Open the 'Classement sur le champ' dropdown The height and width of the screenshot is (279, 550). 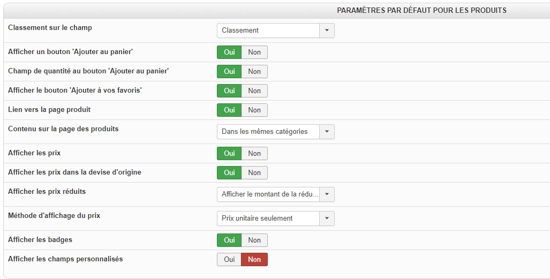pos(275,31)
